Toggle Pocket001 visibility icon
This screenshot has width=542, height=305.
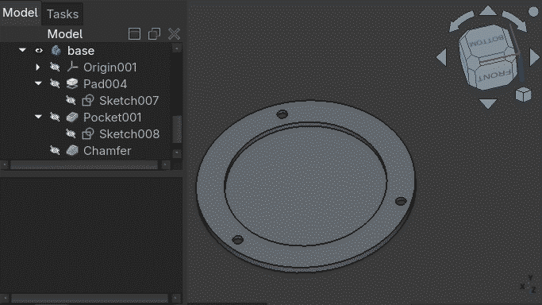(55, 117)
